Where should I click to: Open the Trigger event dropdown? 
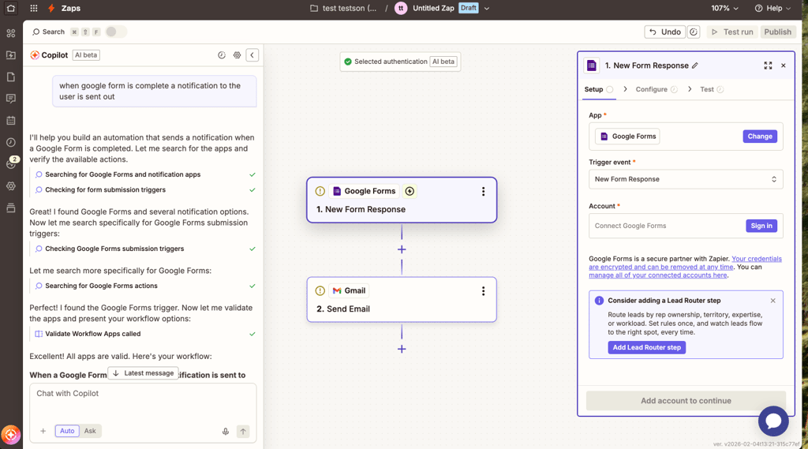point(686,179)
